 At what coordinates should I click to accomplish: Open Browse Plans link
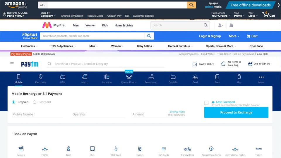click(177, 111)
